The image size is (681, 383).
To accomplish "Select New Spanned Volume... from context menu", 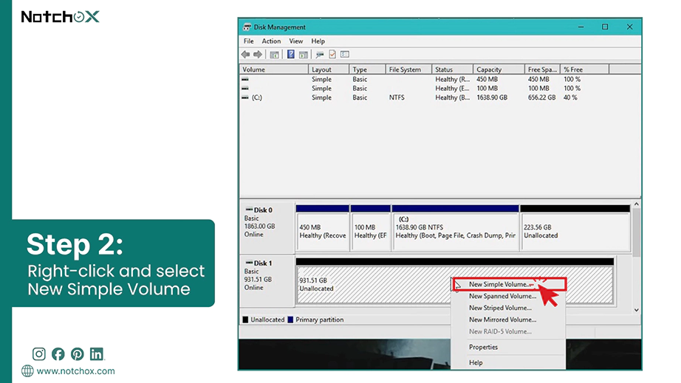I will click(x=508, y=296).
